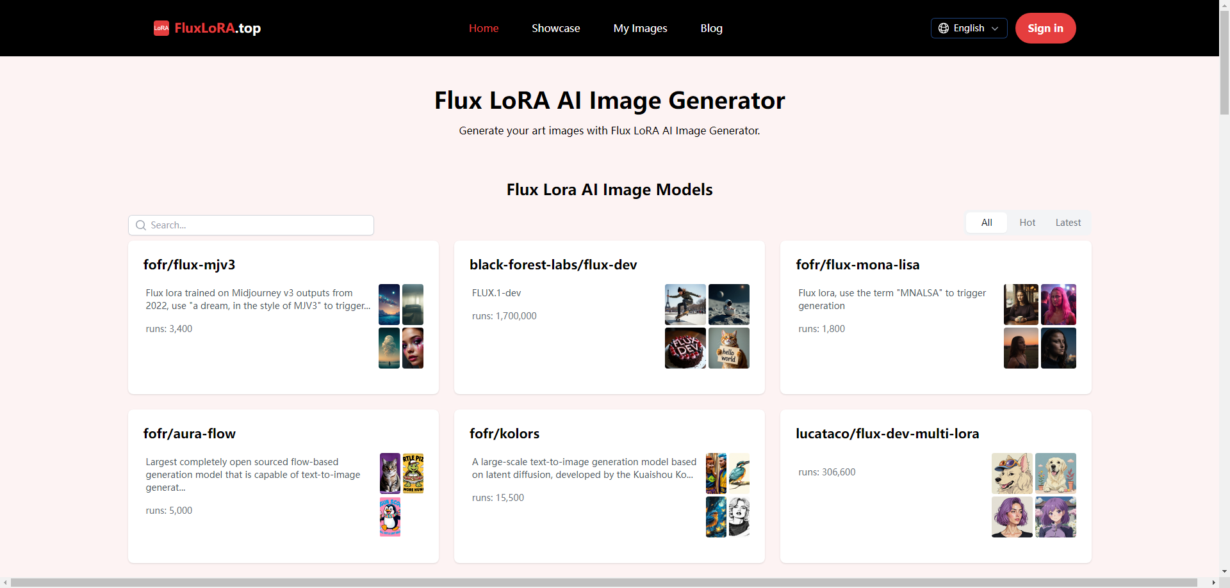Open the fofr/aura-flow model title
This screenshot has width=1230, height=588.
[x=190, y=434]
